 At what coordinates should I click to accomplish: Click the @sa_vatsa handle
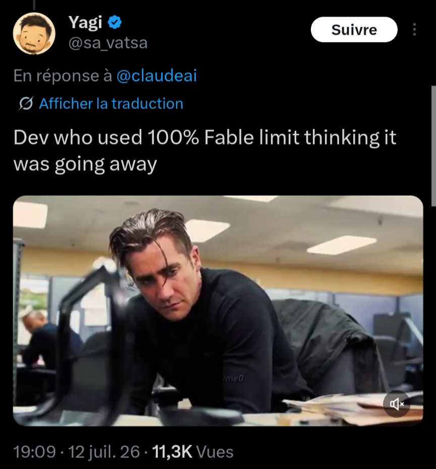pos(108,43)
